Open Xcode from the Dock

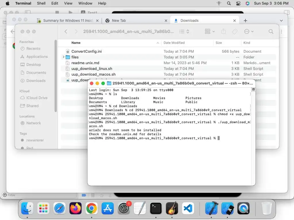click(x=212, y=209)
